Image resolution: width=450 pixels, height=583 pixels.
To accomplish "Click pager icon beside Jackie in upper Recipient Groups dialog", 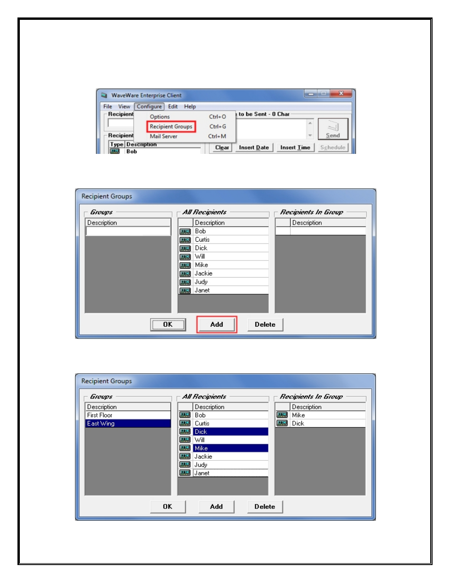I will pos(185,274).
